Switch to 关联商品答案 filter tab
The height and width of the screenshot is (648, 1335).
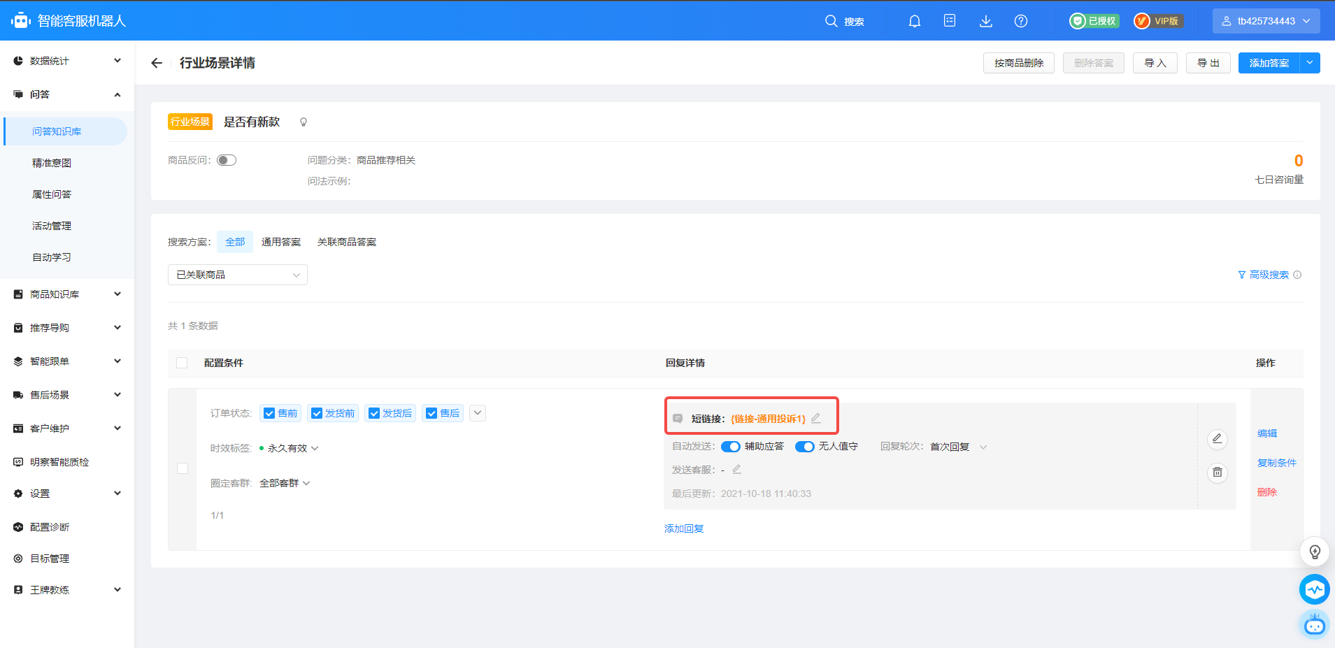click(347, 242)
